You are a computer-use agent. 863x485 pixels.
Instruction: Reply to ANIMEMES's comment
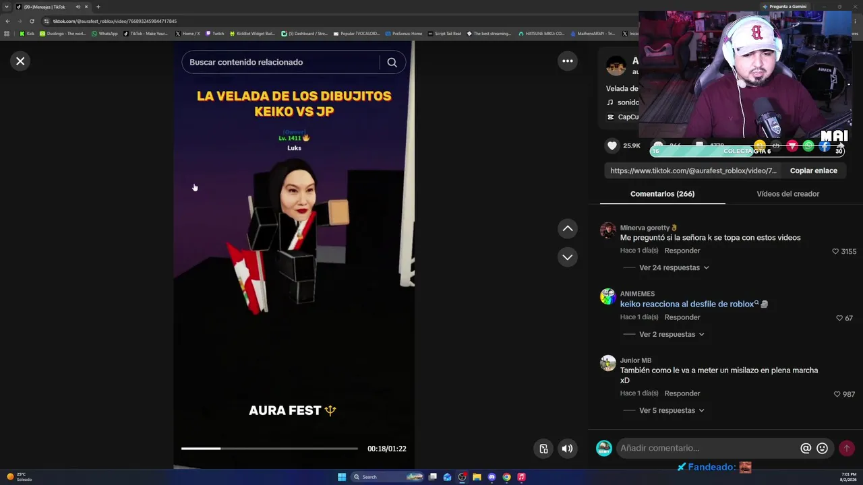point(682,317)
